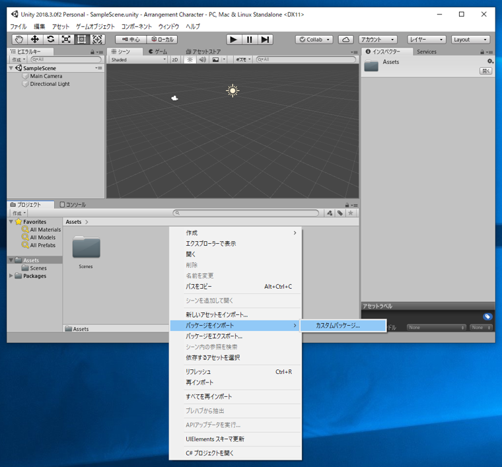Open Shaded draw mode dropdown
The width and height of the screenshot is (502, 467).
coord(138,59)
